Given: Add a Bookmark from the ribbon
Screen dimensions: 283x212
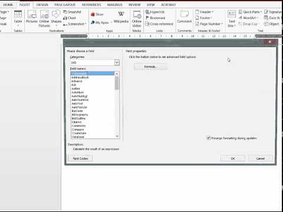Looking at the screenshot, I should [x=155, y=18].
